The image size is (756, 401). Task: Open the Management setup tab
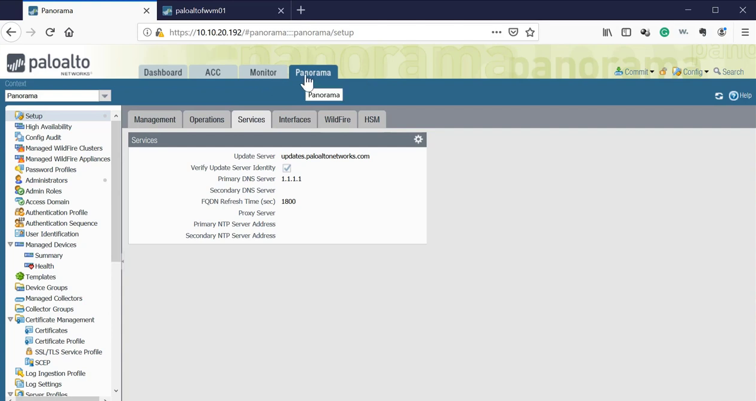pyautogui.click(x=155, y=119)
